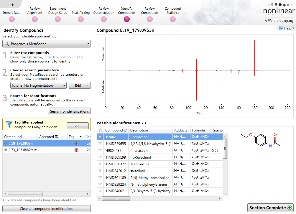Star the HMDB42012 salsolinol identification
The width and height of the screenshot is (296, 214).
coord(100,171)
